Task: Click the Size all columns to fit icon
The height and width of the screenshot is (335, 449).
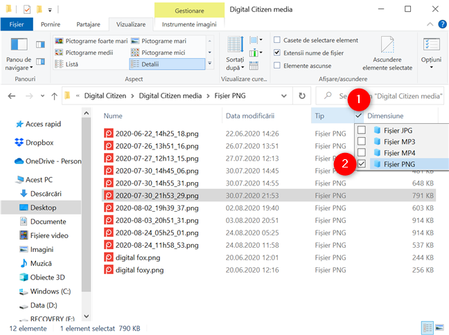Action: tap(254, 66)
